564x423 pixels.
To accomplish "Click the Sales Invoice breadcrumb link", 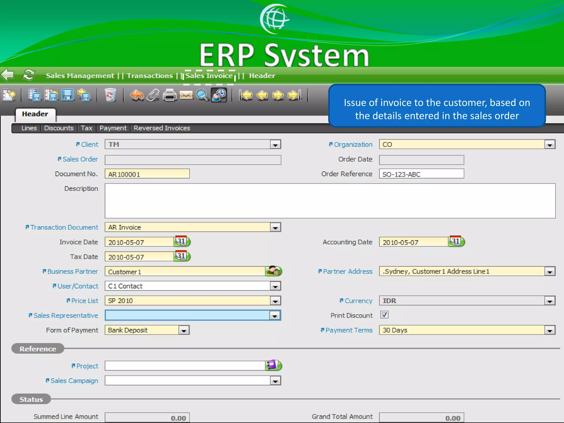I will tap(209, 75).
